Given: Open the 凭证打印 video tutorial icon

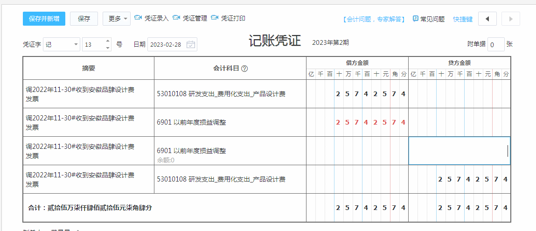Looking at the screenshot, I should [215, 18].
